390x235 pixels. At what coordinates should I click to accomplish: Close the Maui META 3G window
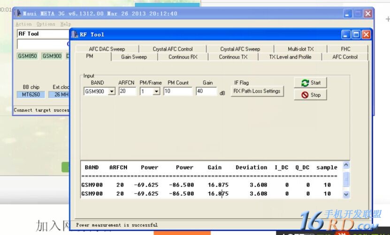pos(368,14)
